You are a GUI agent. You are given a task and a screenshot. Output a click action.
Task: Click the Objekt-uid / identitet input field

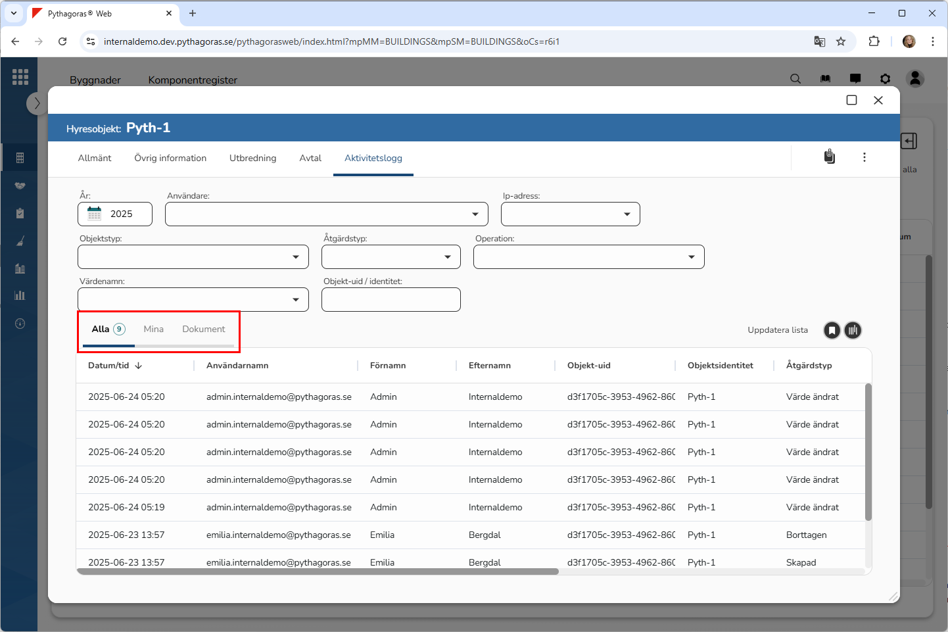[x=391, y=300]
